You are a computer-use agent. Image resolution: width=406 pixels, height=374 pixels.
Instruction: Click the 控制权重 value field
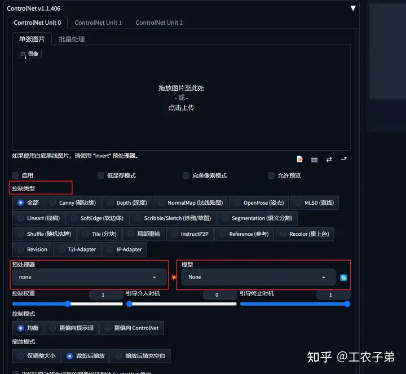coord(106,294)
